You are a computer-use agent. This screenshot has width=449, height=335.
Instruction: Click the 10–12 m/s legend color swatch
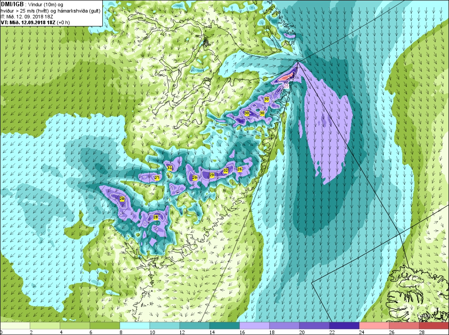pyautogui.click(x=164, y=326)
